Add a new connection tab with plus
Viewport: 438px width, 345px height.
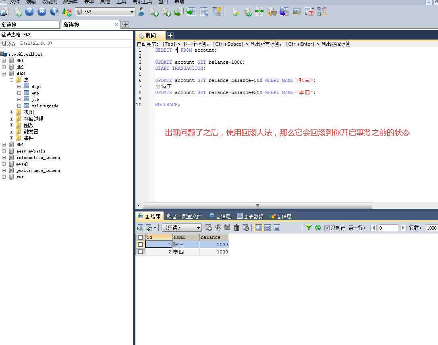[126, 25]
